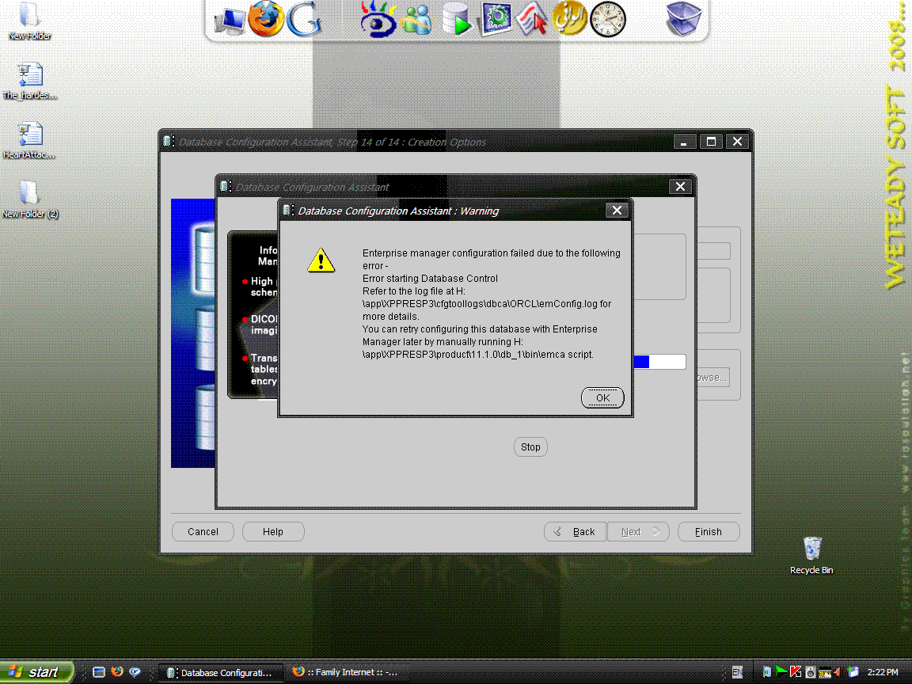Click the Back button in the wizard
The image size is (912, 684).
pos(575,532)
